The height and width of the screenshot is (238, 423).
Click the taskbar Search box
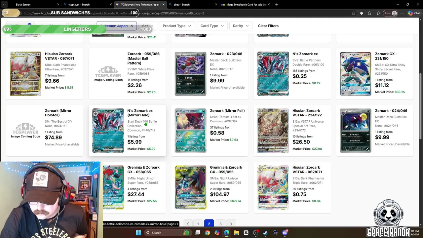point(169,233)
